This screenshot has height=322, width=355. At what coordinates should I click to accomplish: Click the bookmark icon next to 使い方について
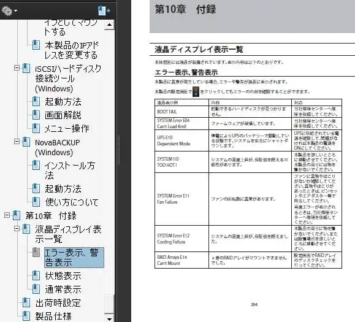(x=36, y=202)
